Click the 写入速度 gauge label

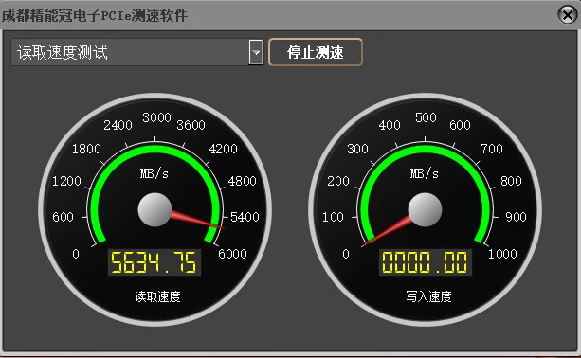[428, 296]
